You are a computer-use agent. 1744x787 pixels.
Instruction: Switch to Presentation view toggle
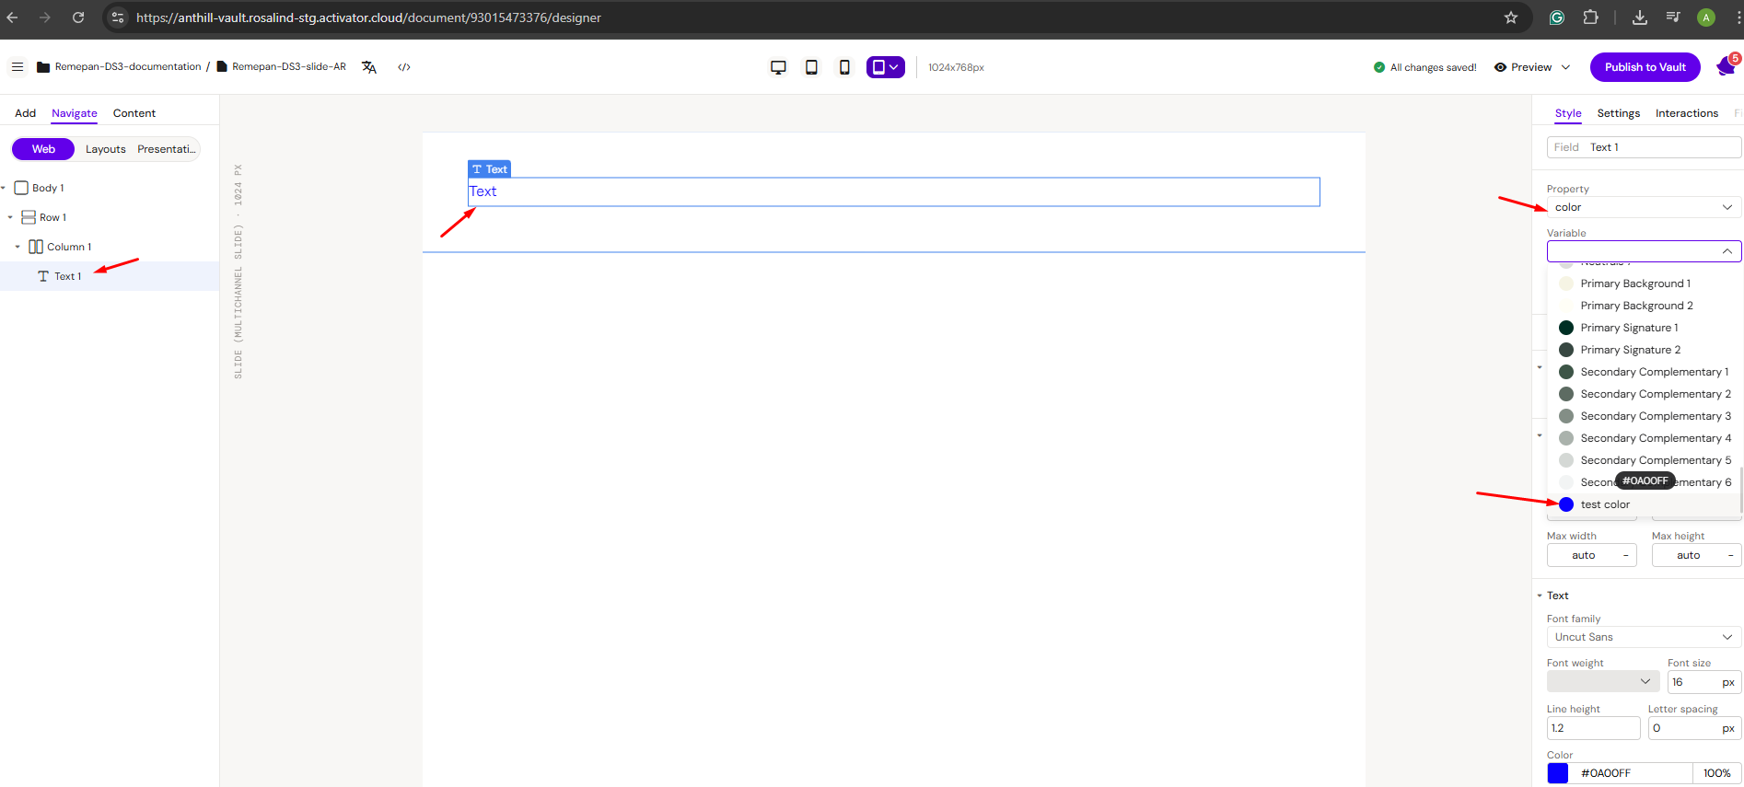coord(167,149)
